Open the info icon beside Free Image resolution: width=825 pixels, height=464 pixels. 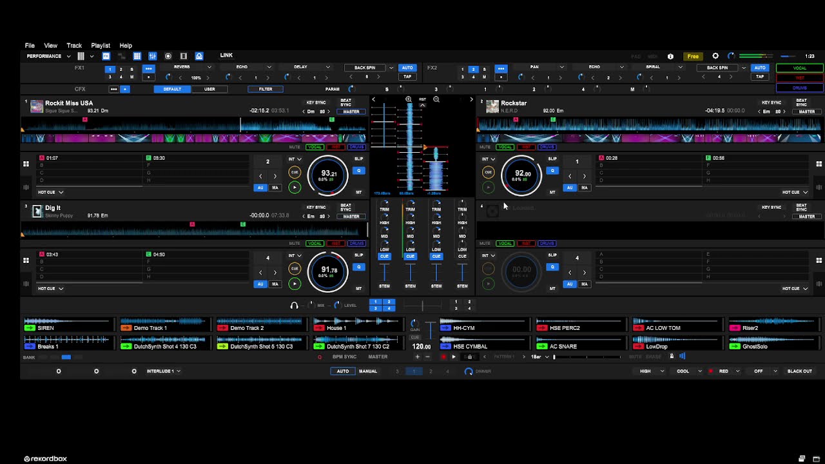click(670, 56)
